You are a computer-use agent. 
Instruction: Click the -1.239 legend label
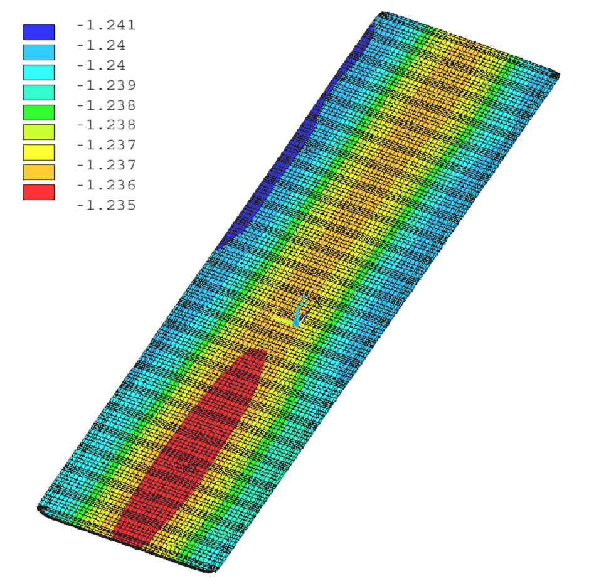(x=105, y=85)
